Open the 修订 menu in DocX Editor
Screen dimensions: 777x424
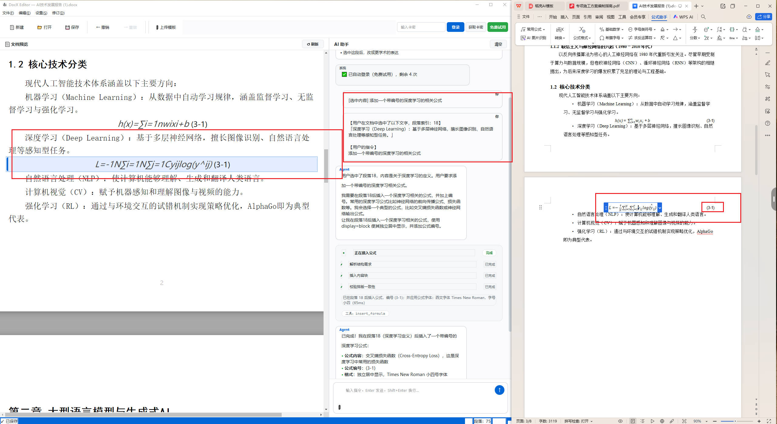[58, 13]
